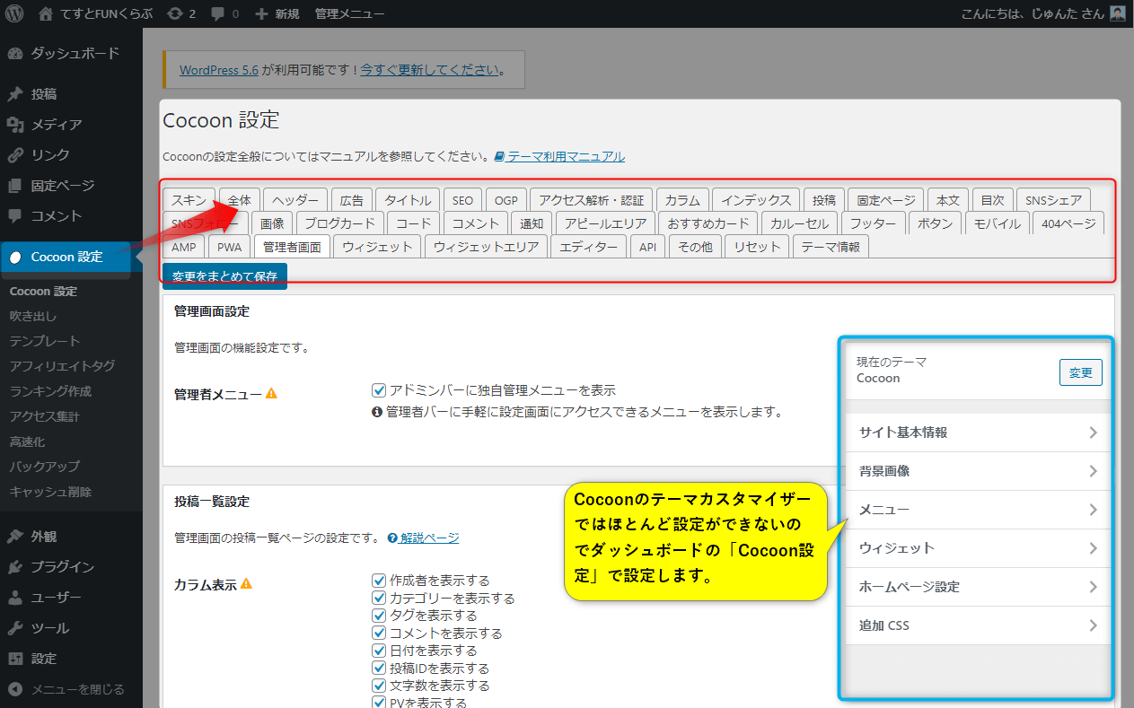
Task: Switch to the インデックス tab
Action: pyautogui.click(x=756, y=200)
